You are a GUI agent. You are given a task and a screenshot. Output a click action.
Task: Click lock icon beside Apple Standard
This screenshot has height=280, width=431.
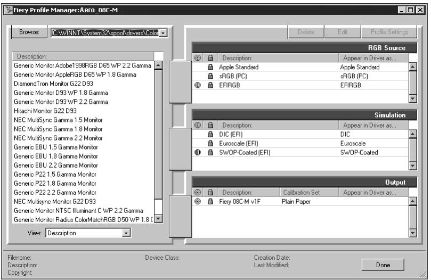click(x=210, y=67)
